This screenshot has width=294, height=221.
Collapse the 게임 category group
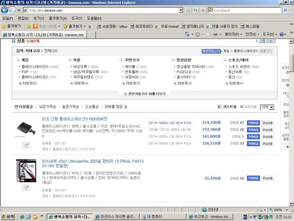point(18,60)
